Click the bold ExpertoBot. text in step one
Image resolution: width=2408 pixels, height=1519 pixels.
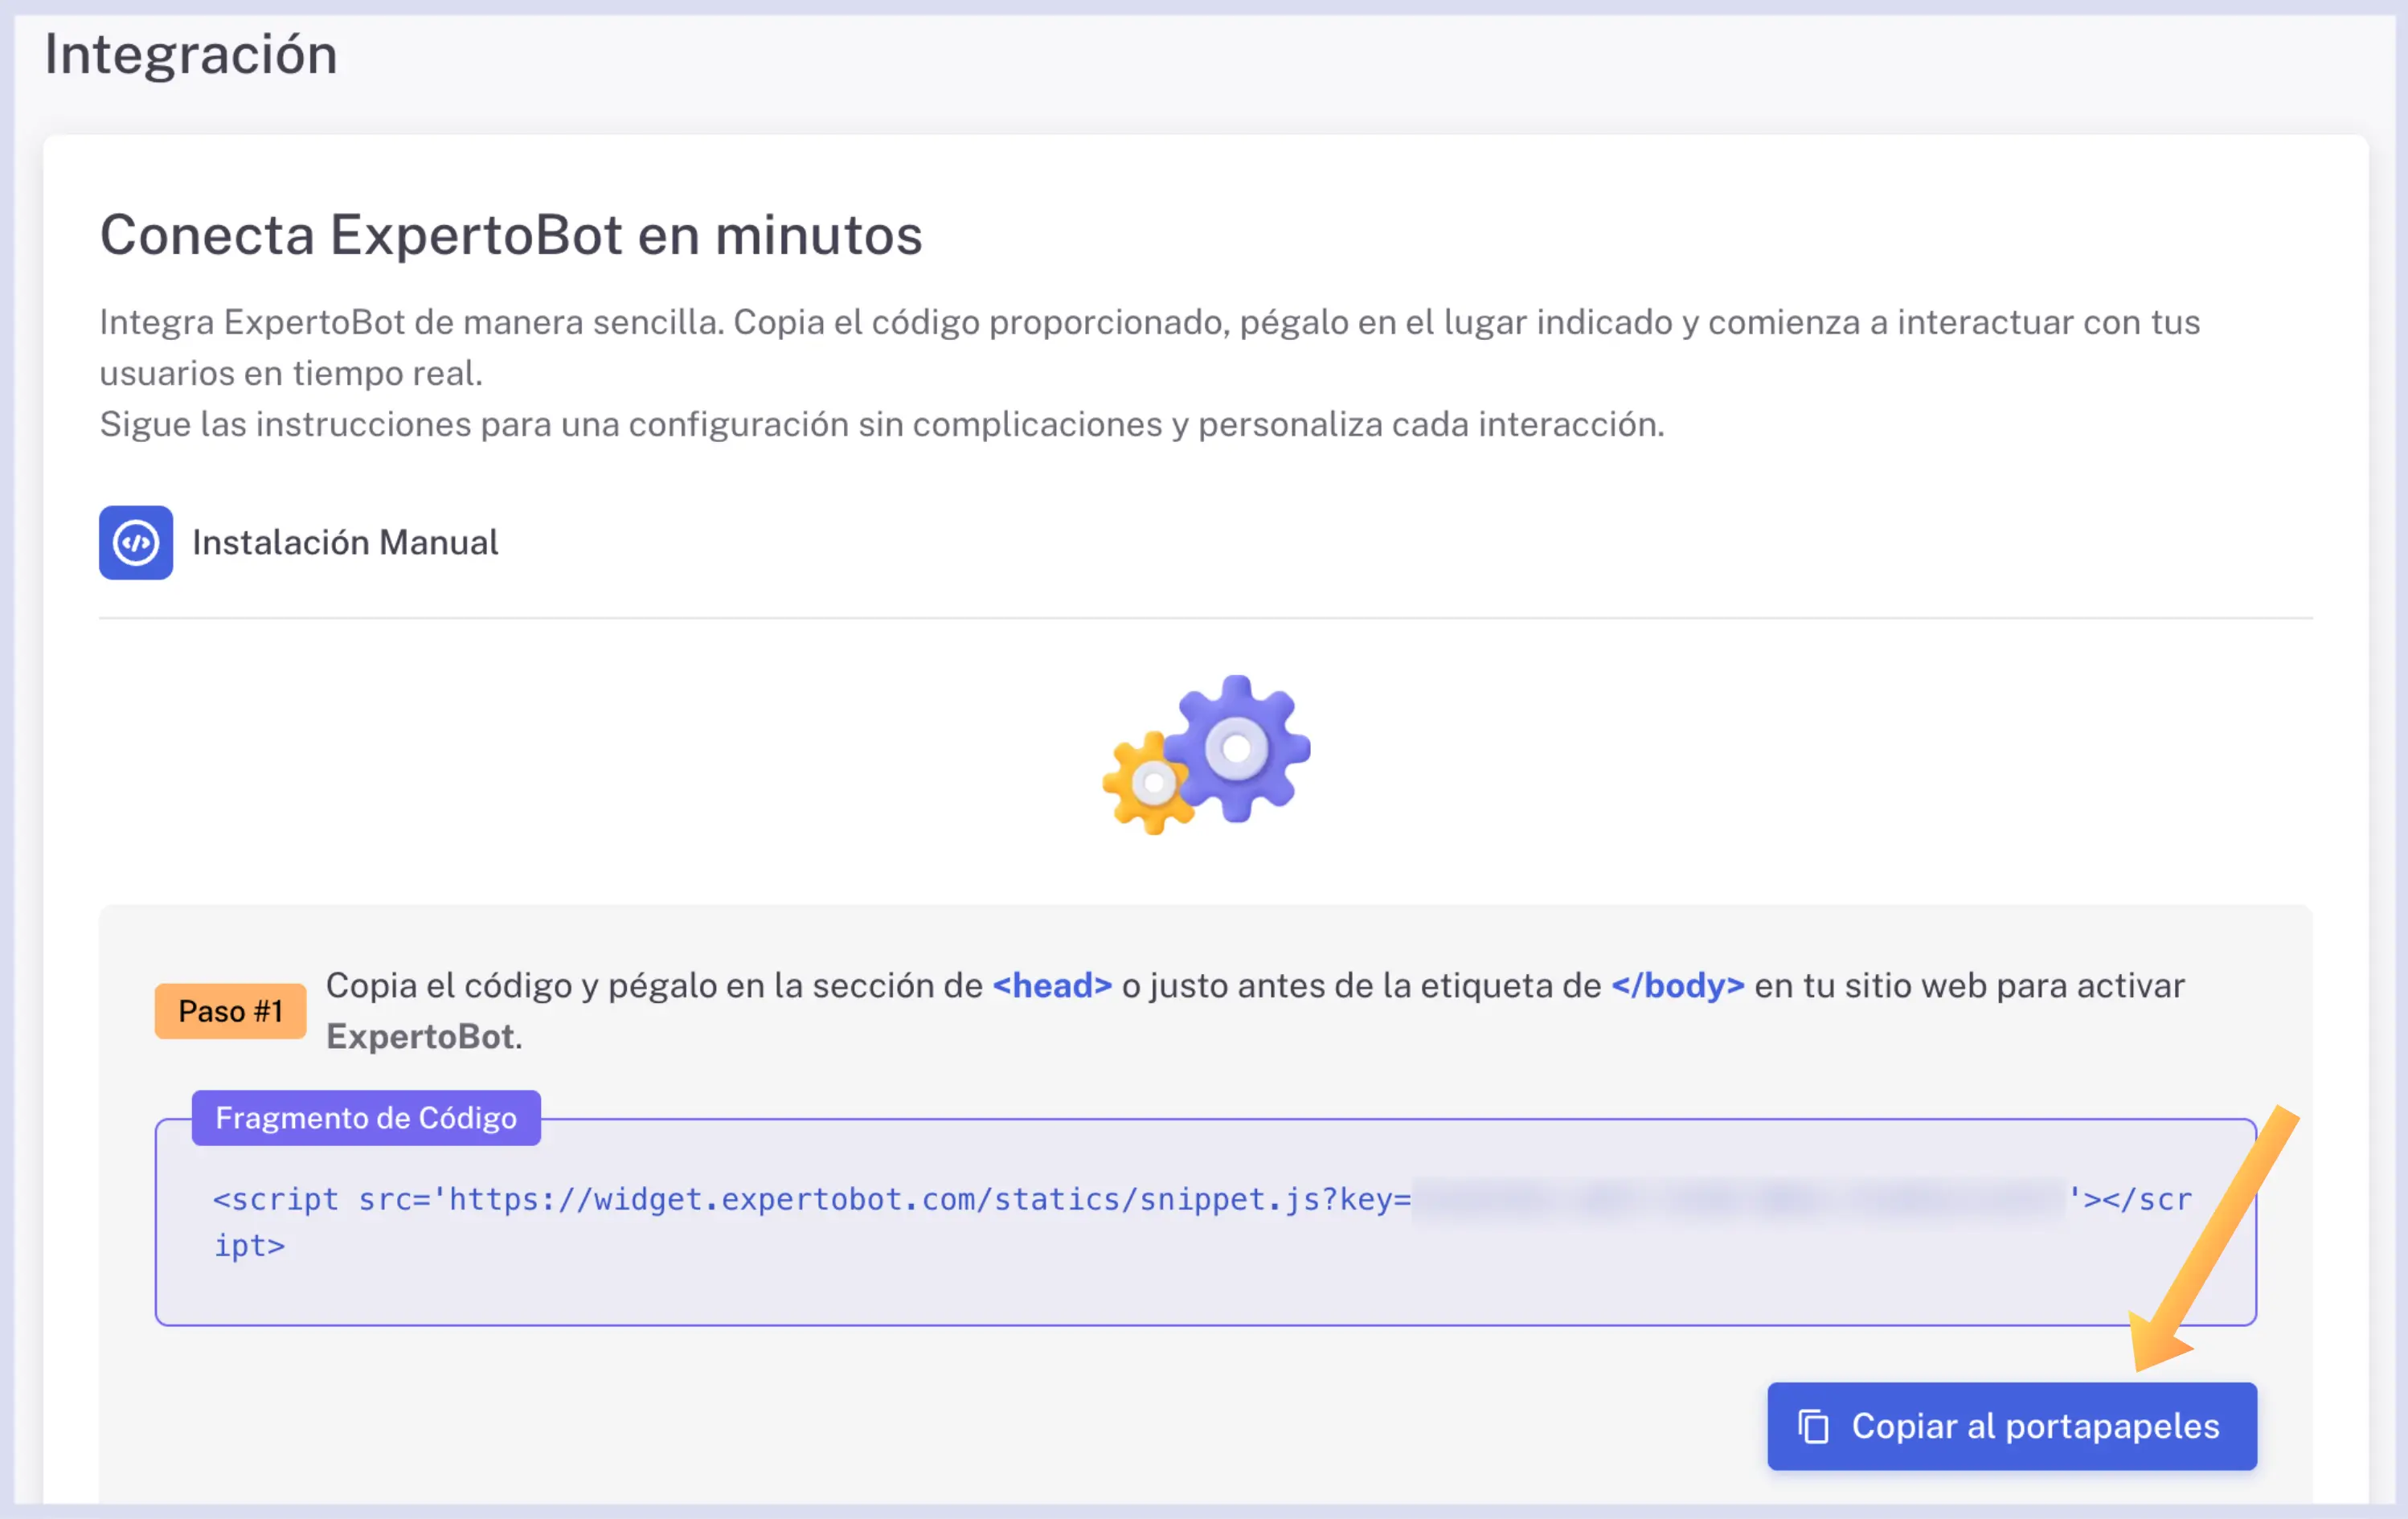[424, 1037]
